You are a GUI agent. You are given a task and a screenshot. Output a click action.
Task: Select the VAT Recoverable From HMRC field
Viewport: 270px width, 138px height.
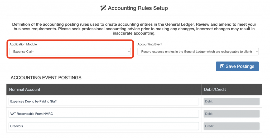(x=104, y=114)
